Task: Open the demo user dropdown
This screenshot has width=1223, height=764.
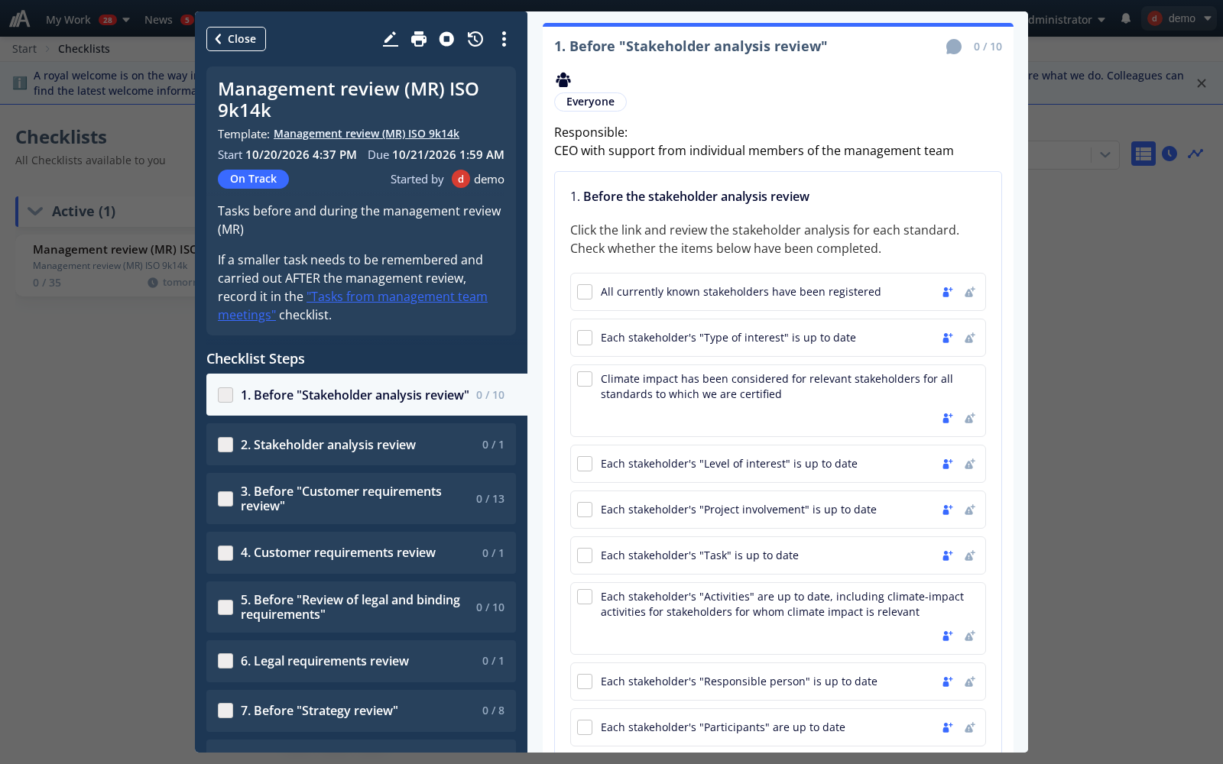Action: click(x=1178, y=18)
